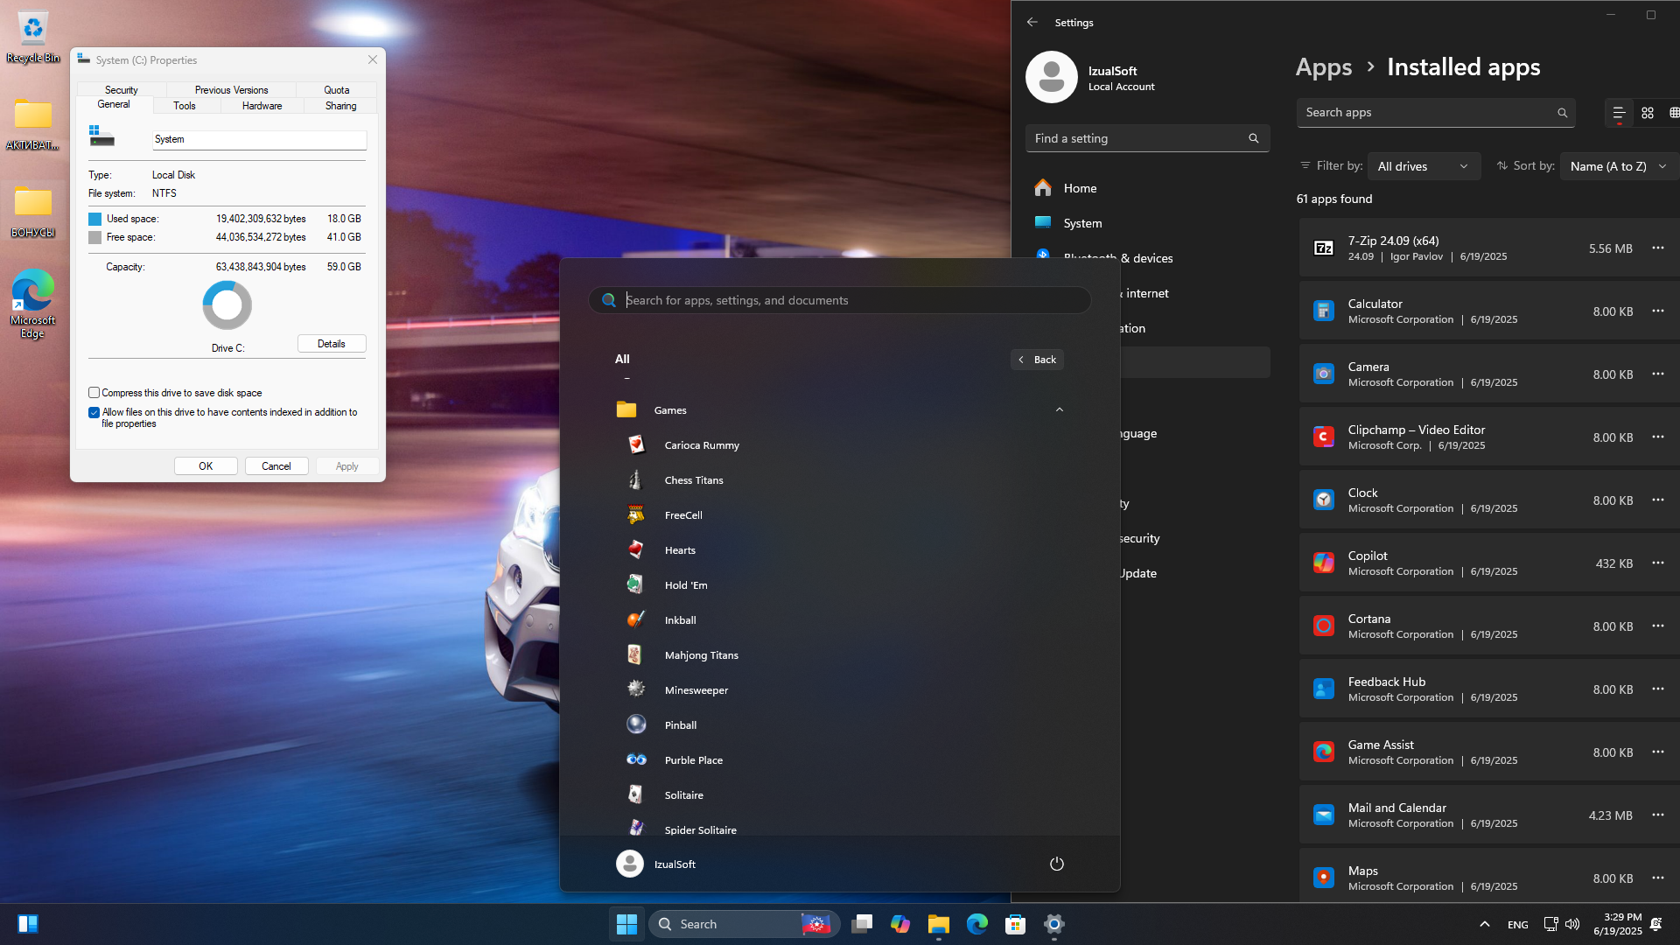This screenshot has width=1680, height=945.
Task: Switch to Sharing tab
Action: 341,105
